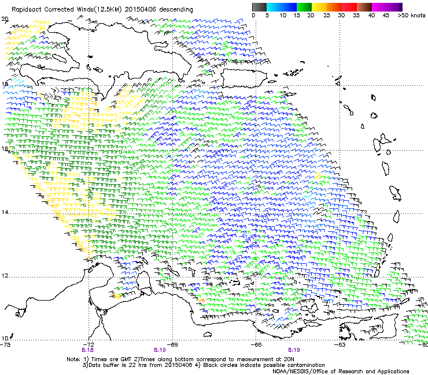Screen dimensions: 428x375
Task: Click the latitude label '18'
Action: coord(5,84)
